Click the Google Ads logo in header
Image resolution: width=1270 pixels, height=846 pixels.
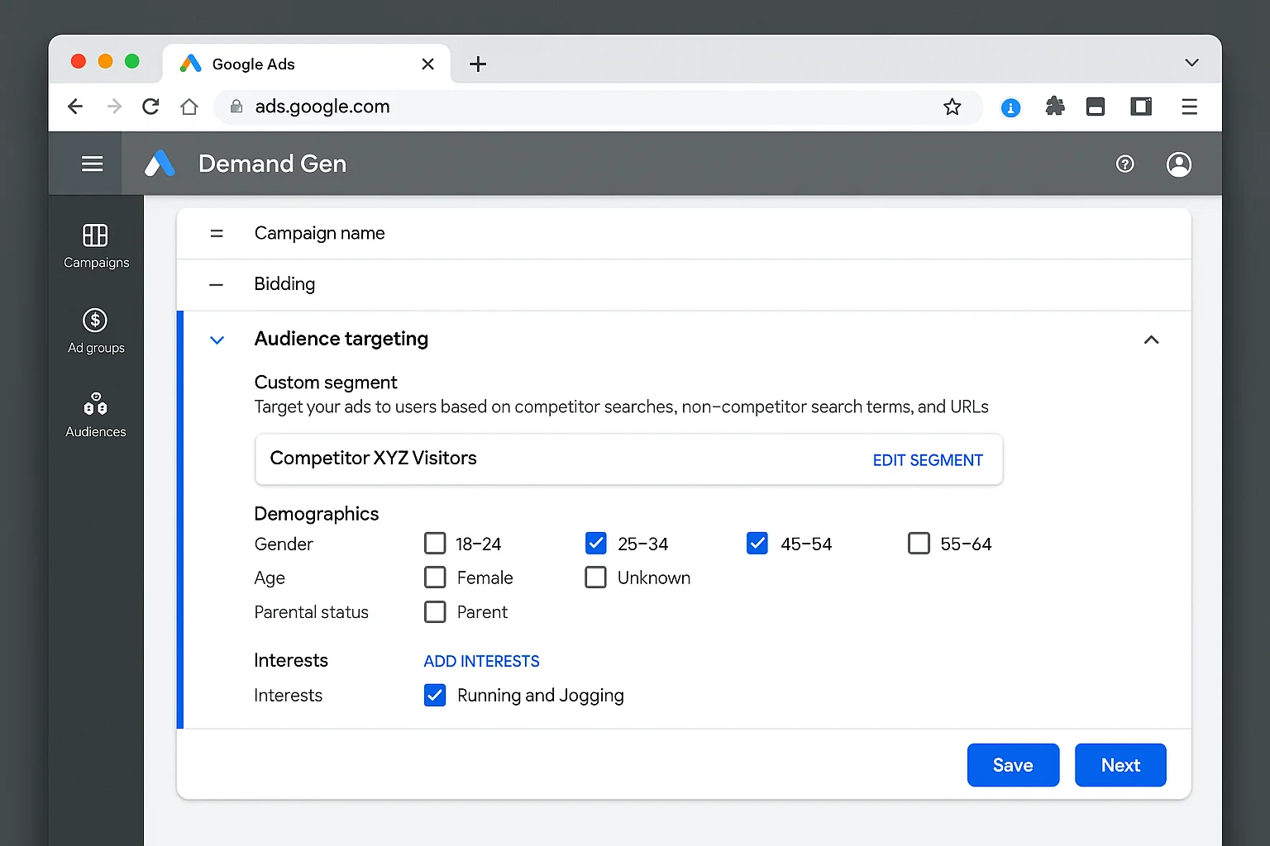click(160, 163)
